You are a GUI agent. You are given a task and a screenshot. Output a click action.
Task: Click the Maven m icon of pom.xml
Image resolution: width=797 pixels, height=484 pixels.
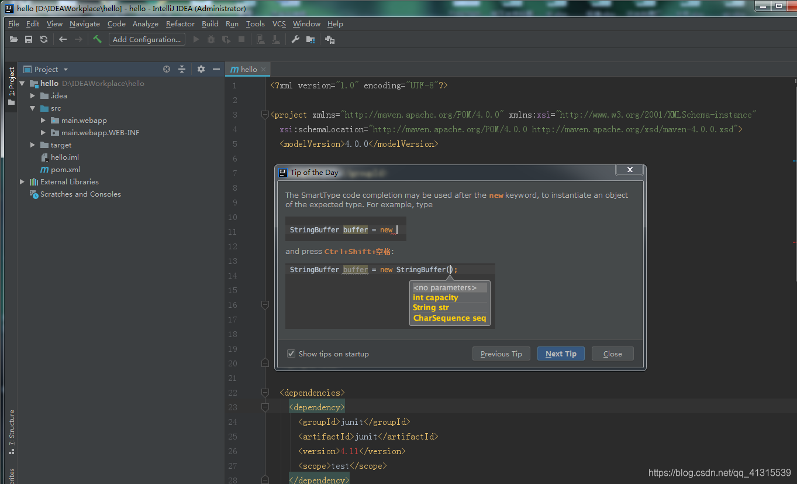(x=44, y=170)
